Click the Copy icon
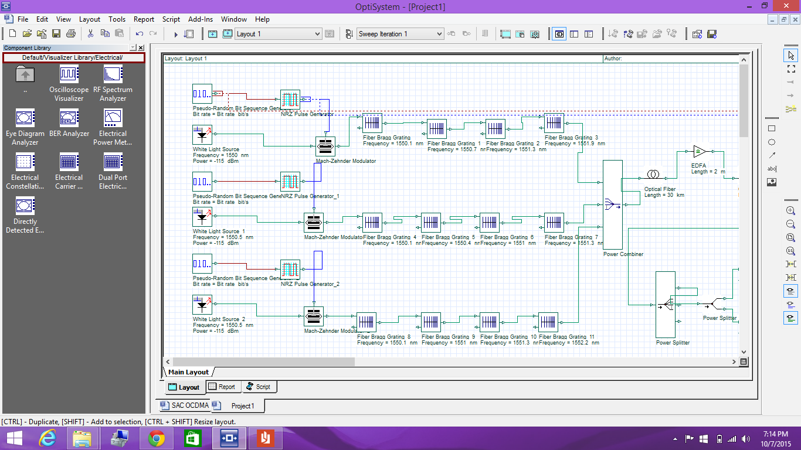The image size is (801, 450). (x=105, y=34)
